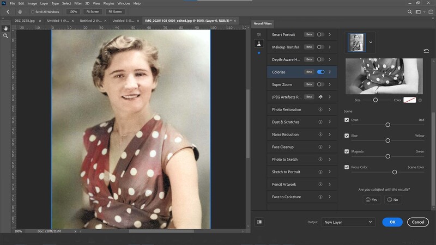Image resolution: width=436 pixels, height=245 pixels.
Task: Click the 100% zoom field in options bar
Action: click(73, 11)
